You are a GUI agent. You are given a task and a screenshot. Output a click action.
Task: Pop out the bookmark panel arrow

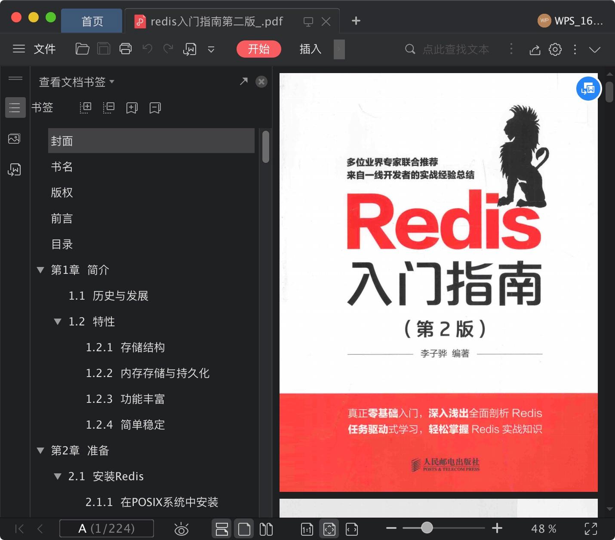pos(244,81)
